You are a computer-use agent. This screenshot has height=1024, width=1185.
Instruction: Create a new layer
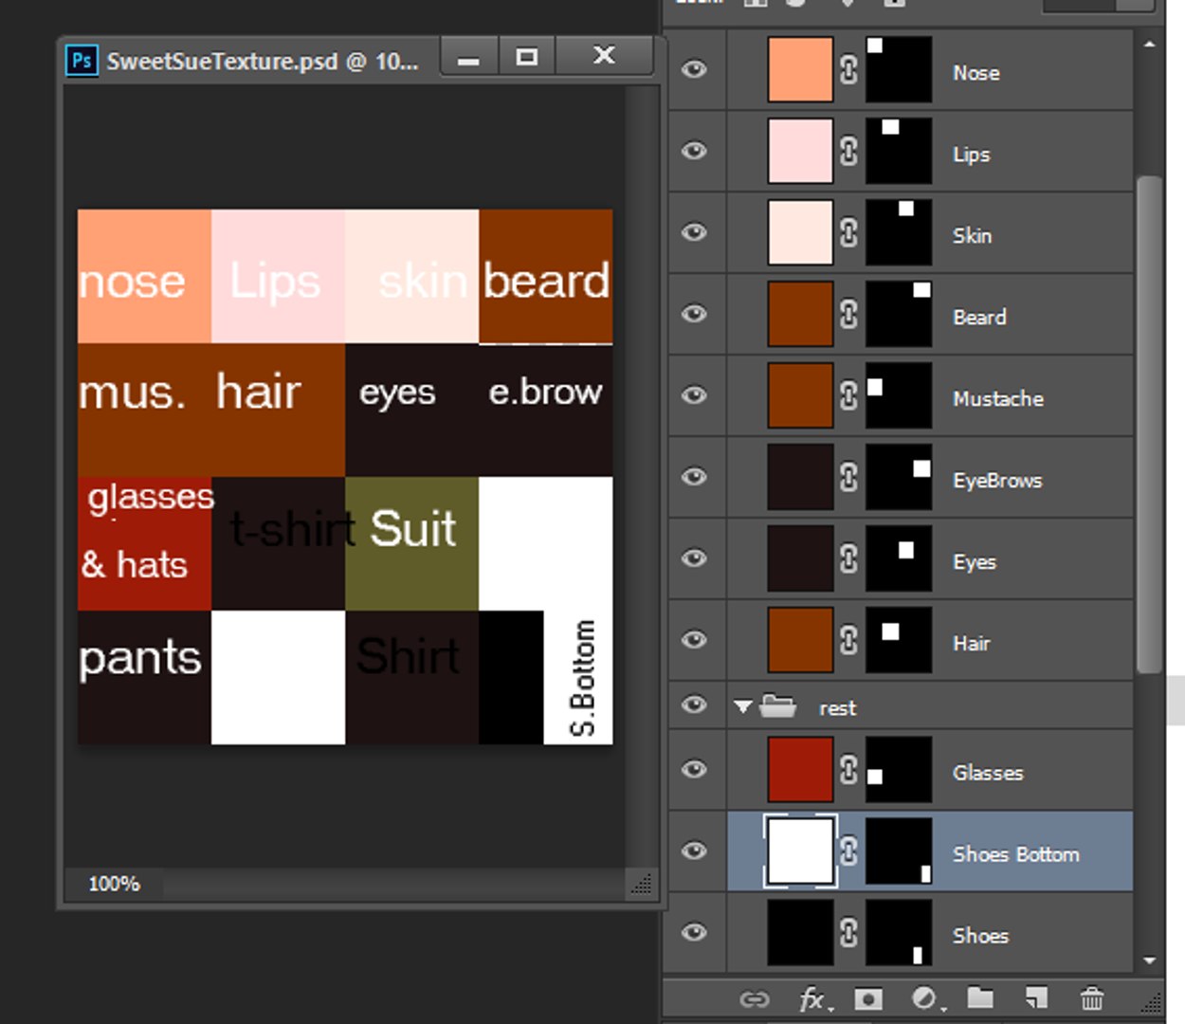tap(1036, 997)
